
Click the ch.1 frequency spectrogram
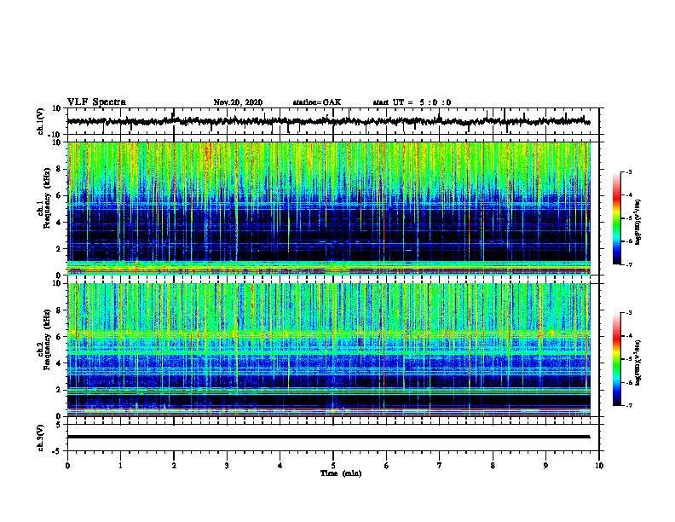point(329,208)
